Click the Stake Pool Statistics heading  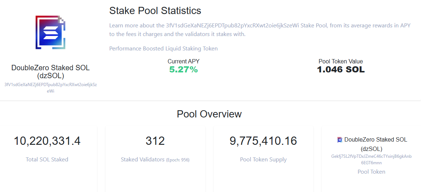point(155,11)
